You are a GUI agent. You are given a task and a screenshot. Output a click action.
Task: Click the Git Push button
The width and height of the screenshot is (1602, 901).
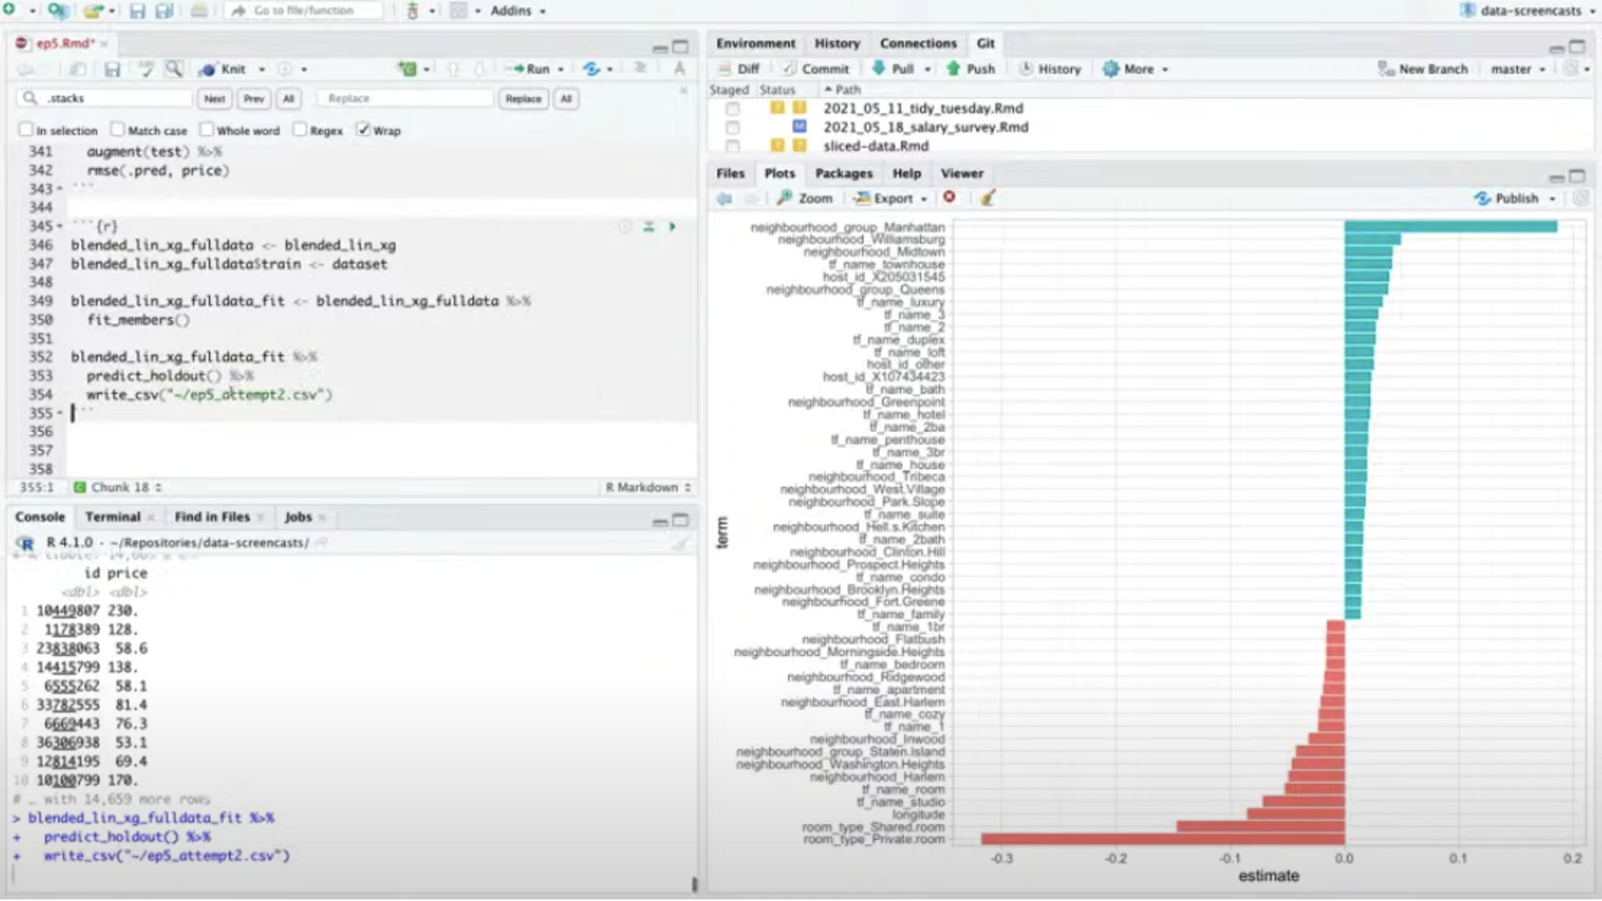(971, 69)
